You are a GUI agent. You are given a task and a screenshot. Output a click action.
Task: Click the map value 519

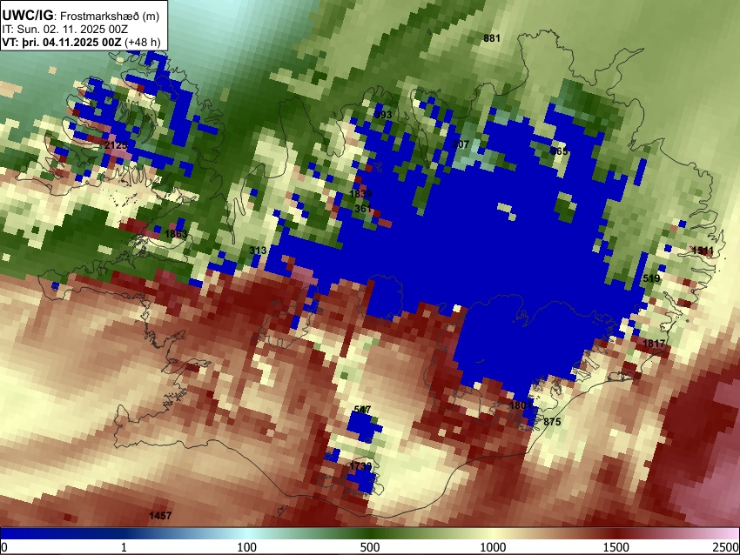coord(651,278)
